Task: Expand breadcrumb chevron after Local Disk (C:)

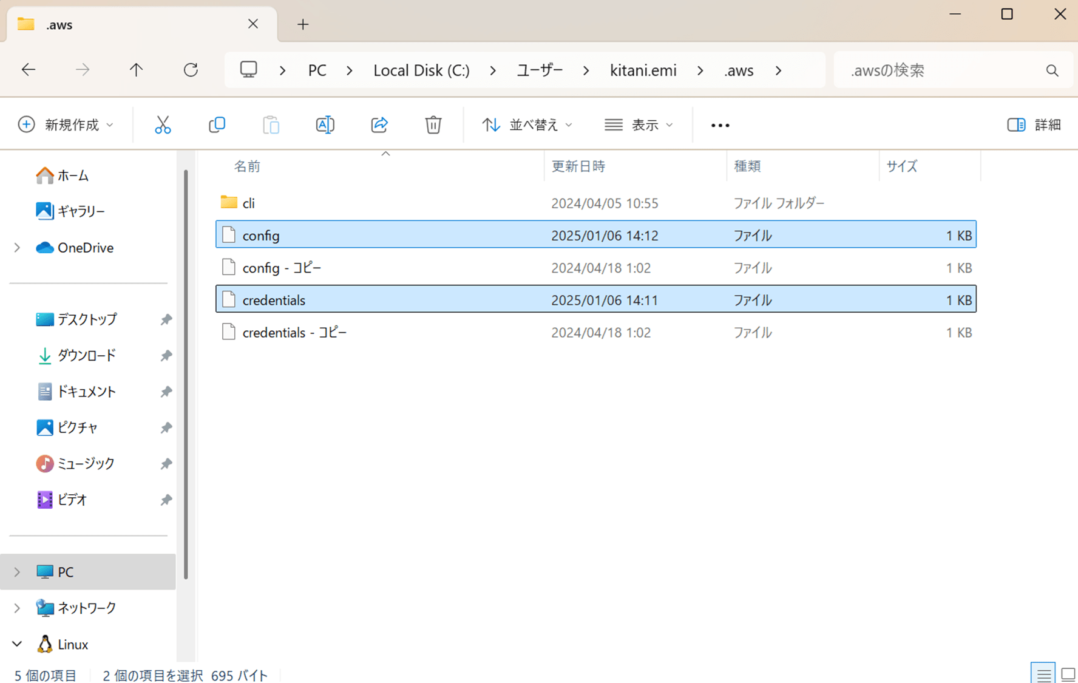Action: click(493, 70)
